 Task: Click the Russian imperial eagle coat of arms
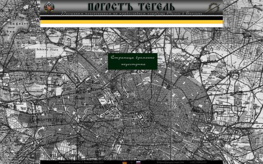point(49,7)
